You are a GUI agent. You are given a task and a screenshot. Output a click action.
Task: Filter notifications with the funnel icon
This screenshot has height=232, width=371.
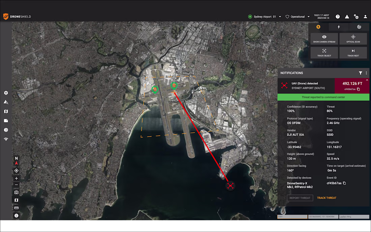tap(360, 73)
